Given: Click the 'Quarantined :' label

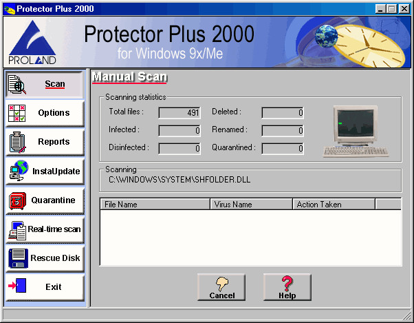Looking at the screenshot, I should tap(234, 147).
